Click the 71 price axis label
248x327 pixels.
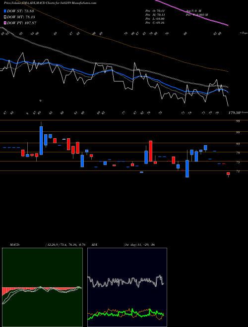pos(238,171)
